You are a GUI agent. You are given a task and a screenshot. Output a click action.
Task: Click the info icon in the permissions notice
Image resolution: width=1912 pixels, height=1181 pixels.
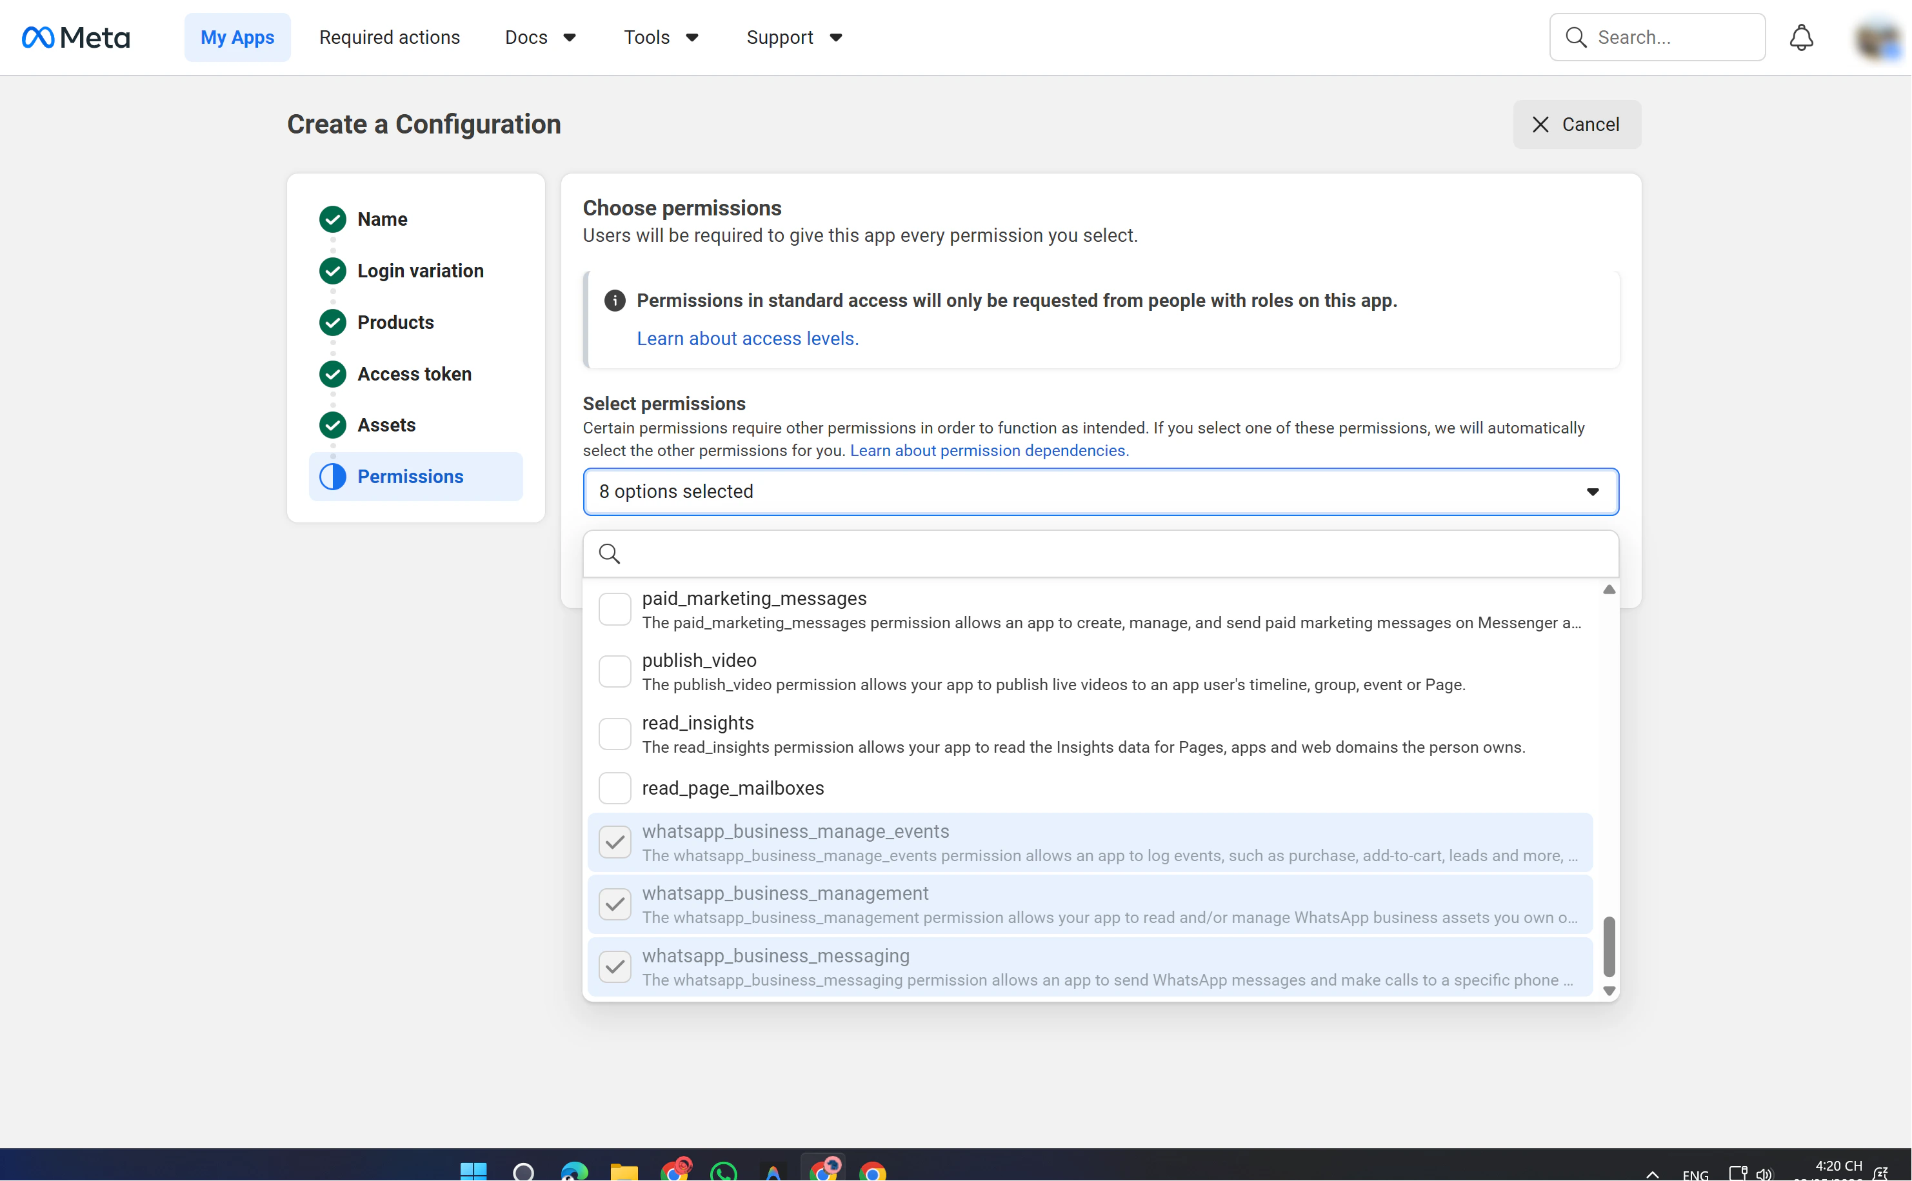(615, 301)
